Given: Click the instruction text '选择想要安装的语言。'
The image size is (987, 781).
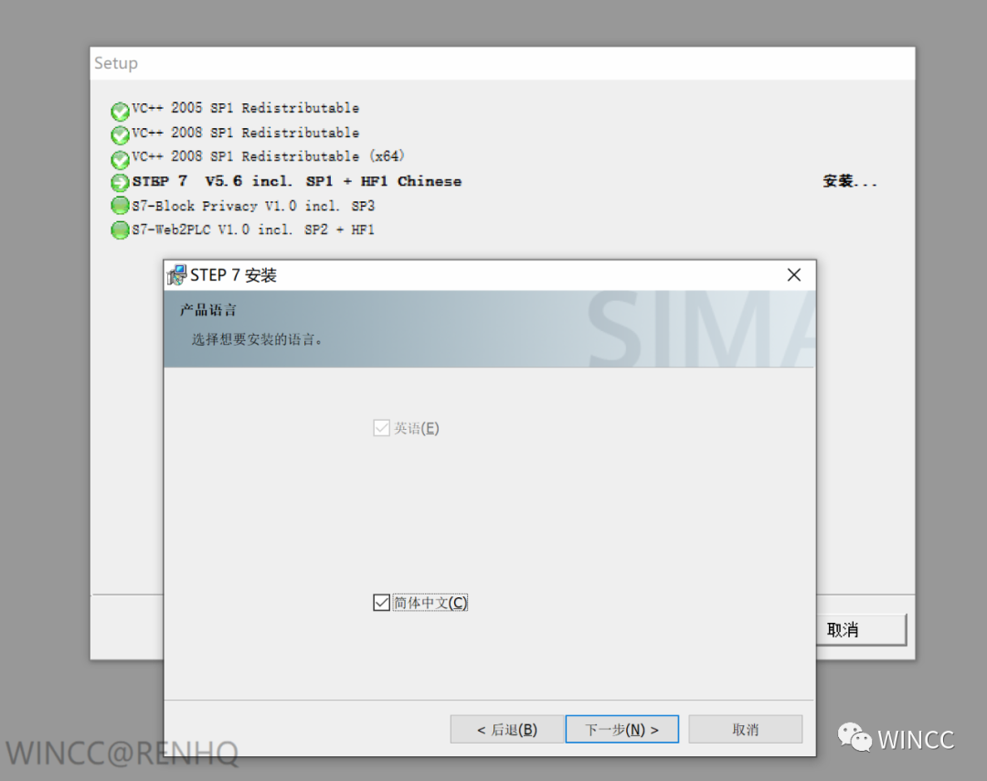Looking at the screenshot, I should coord(258,339).
